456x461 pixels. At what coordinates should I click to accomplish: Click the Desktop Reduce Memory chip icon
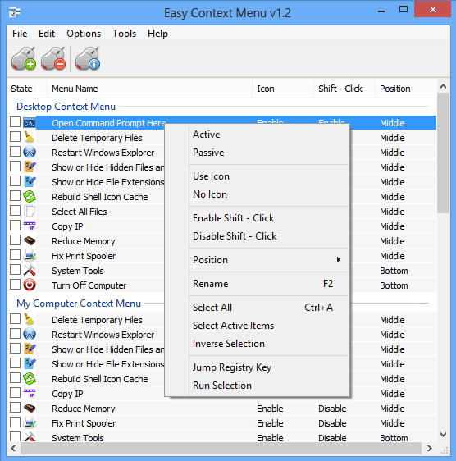tap(30, 241)
